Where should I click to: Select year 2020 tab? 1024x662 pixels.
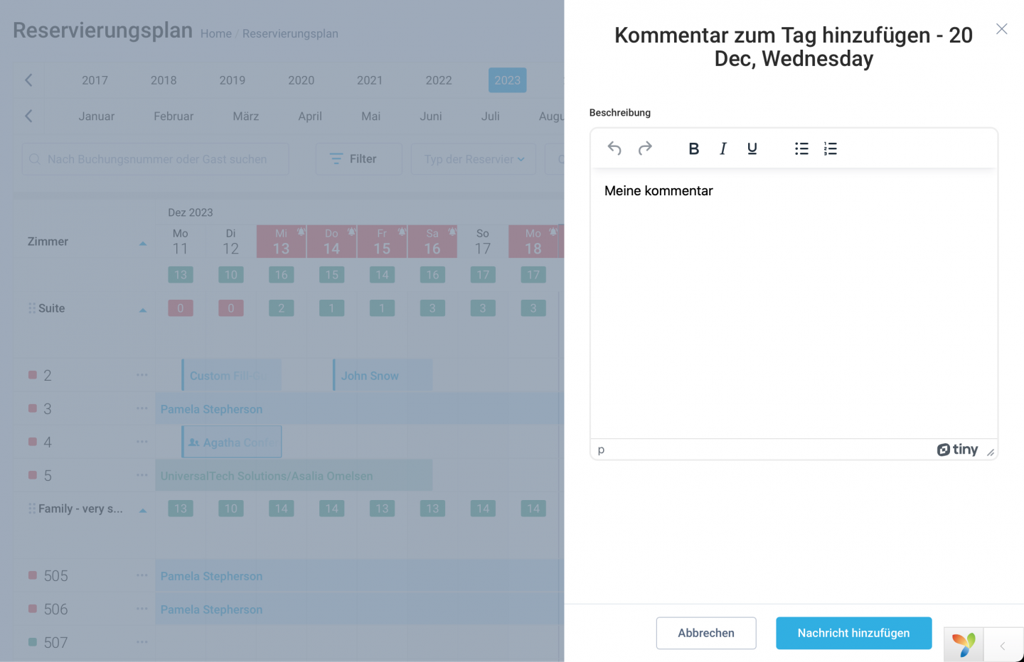[x=302, y=80]
